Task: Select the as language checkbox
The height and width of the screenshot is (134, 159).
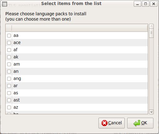Action: click(x=9, y=93)
